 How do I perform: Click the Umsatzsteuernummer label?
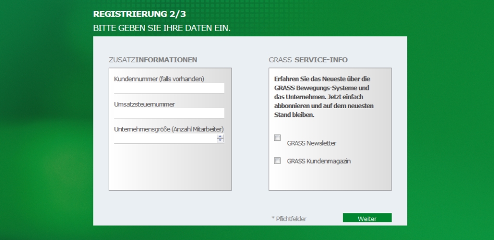pyautogui.click(x=145, y=104)
